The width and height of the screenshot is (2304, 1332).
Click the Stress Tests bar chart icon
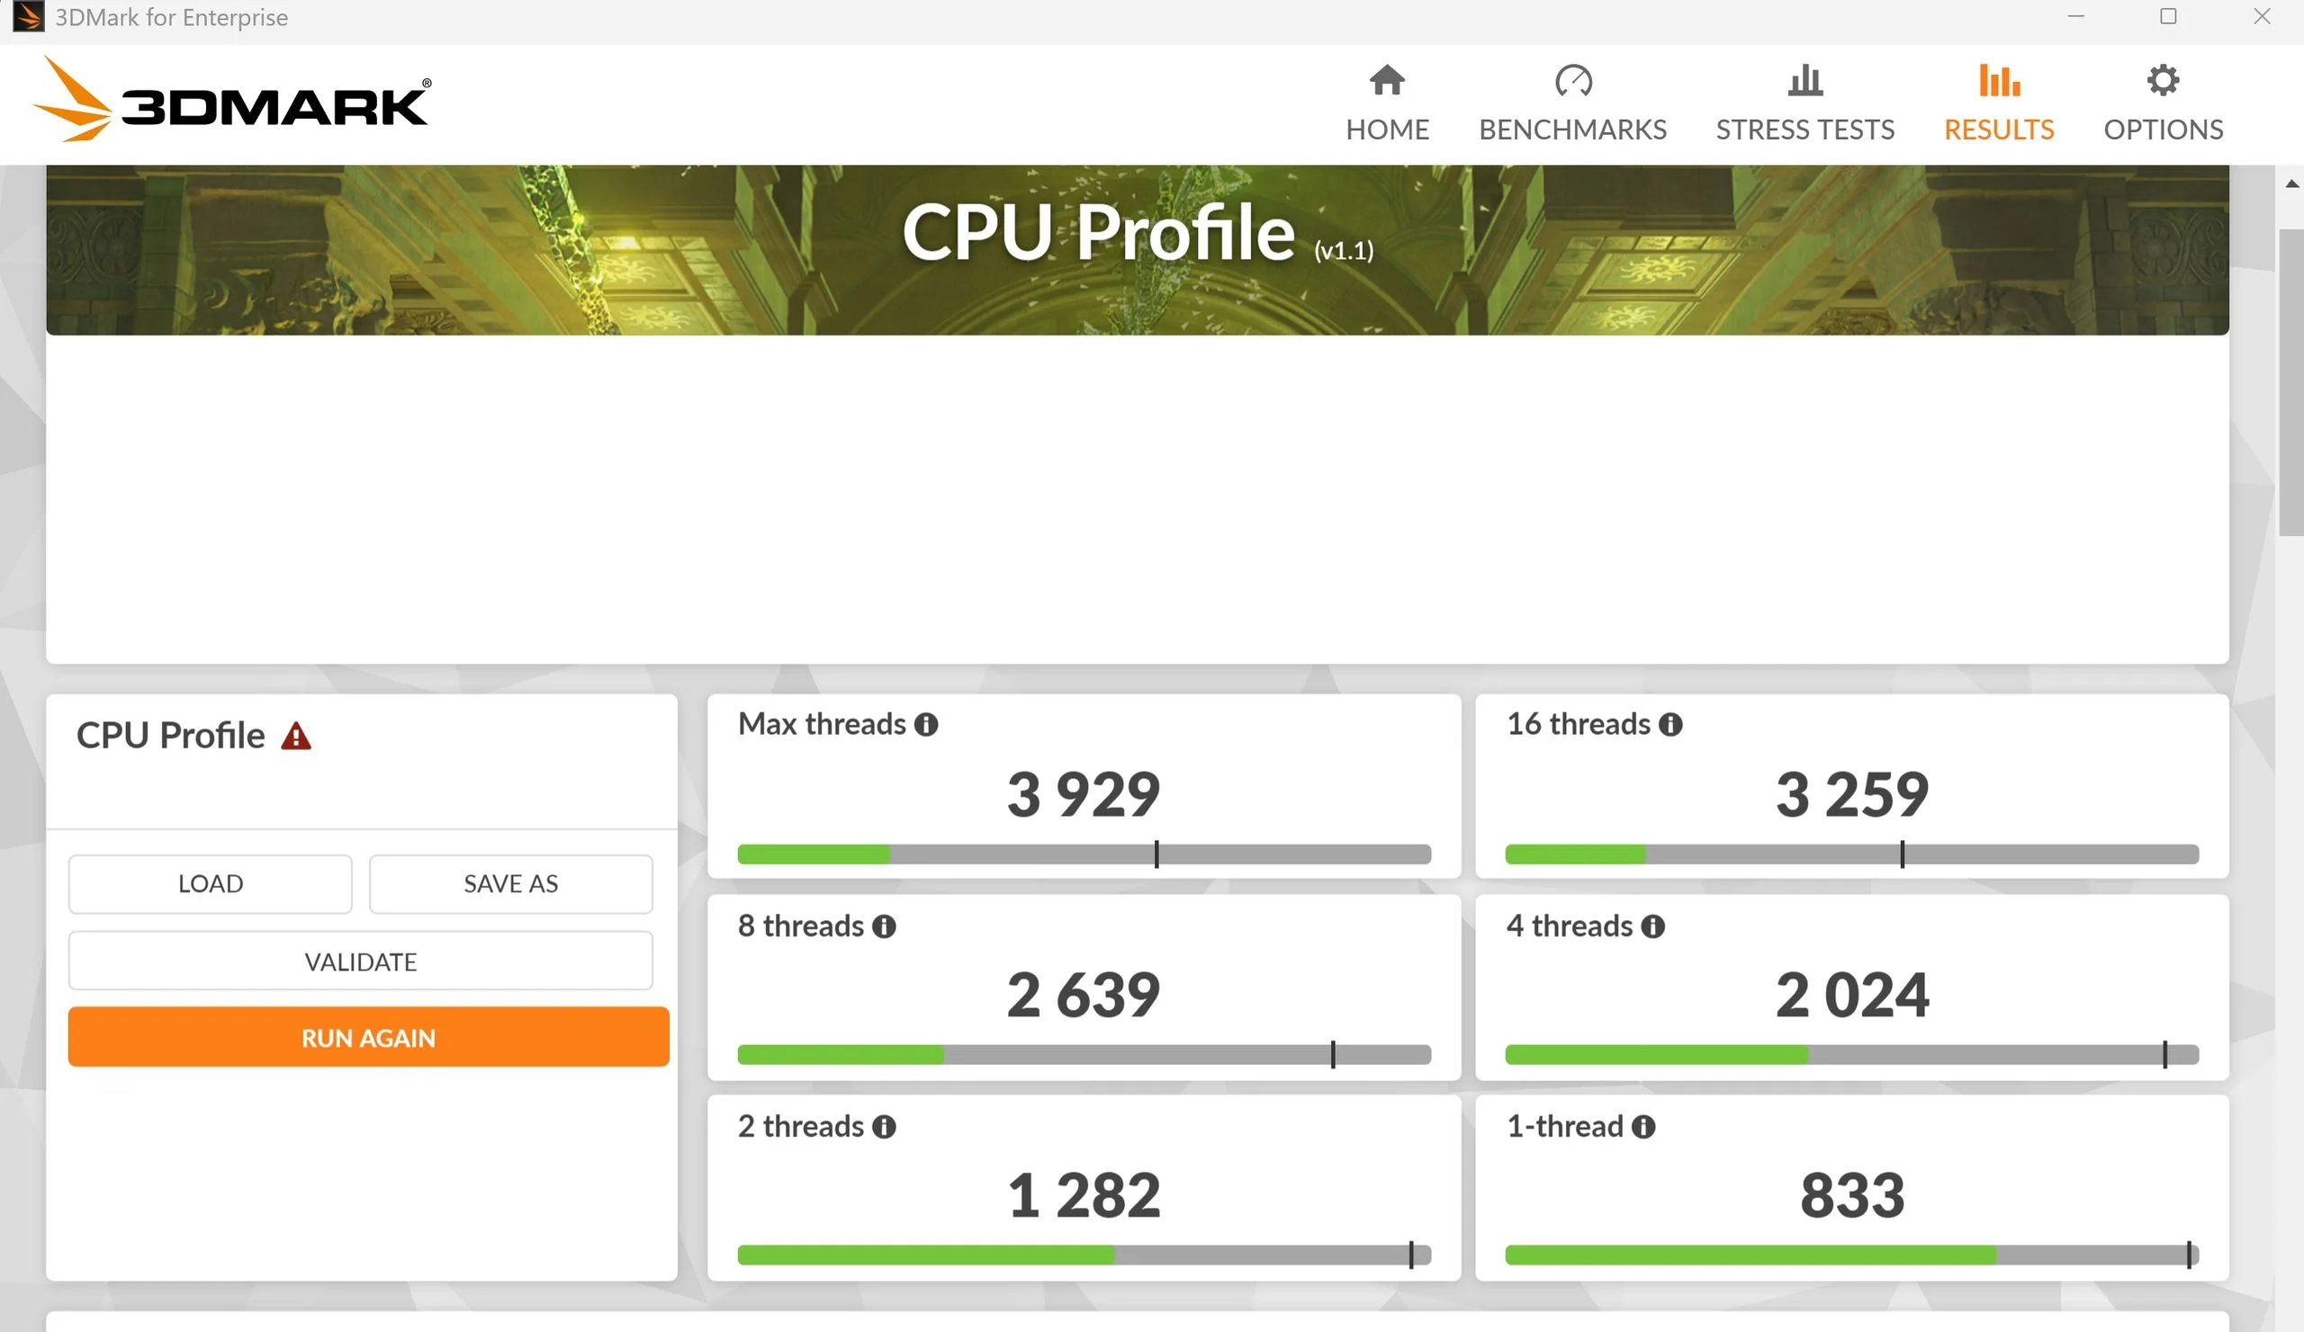(x=1804, y=80)
